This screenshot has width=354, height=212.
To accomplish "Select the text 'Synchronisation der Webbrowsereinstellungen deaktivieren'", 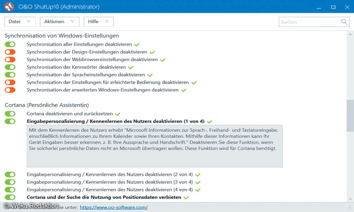I will click(x=92, y=59).
